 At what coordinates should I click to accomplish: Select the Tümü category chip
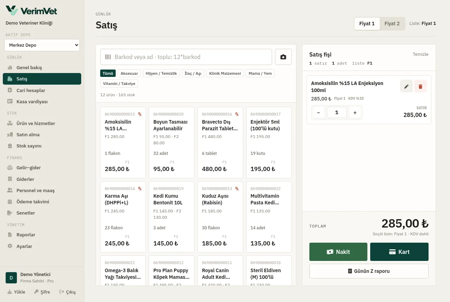pos(108,73)
